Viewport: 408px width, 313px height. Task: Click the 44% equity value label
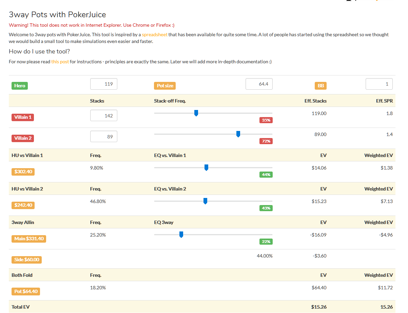coord(266,175)
